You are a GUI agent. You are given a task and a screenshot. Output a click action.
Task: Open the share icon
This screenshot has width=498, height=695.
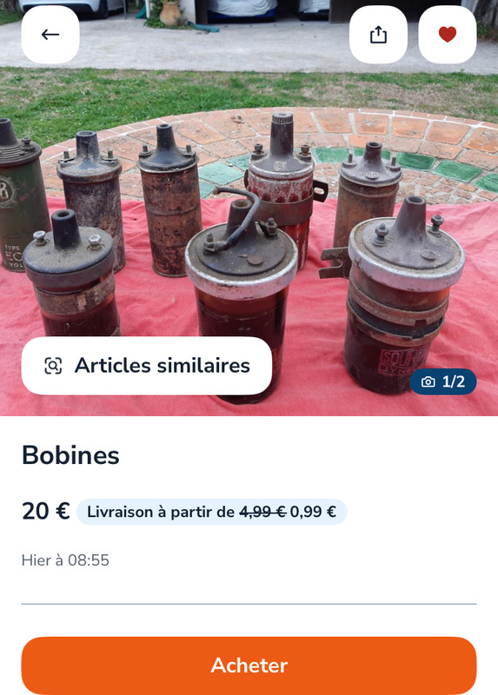coord(378,35)
